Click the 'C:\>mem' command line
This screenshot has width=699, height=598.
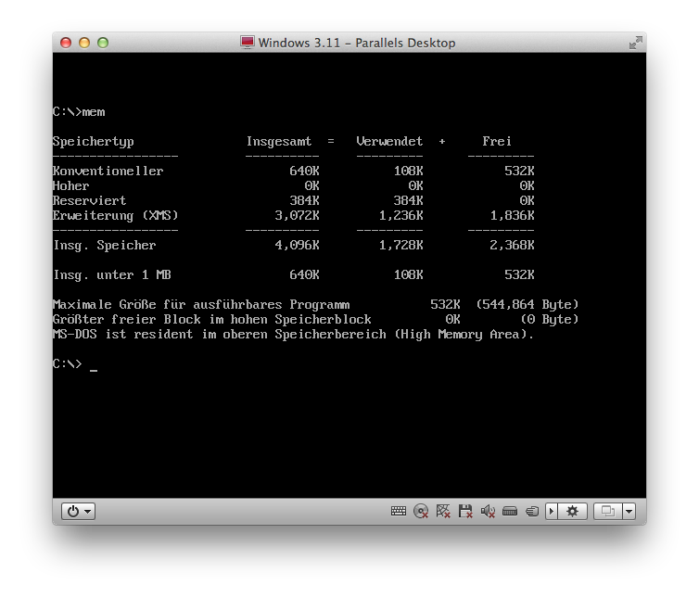click(79, 112)
